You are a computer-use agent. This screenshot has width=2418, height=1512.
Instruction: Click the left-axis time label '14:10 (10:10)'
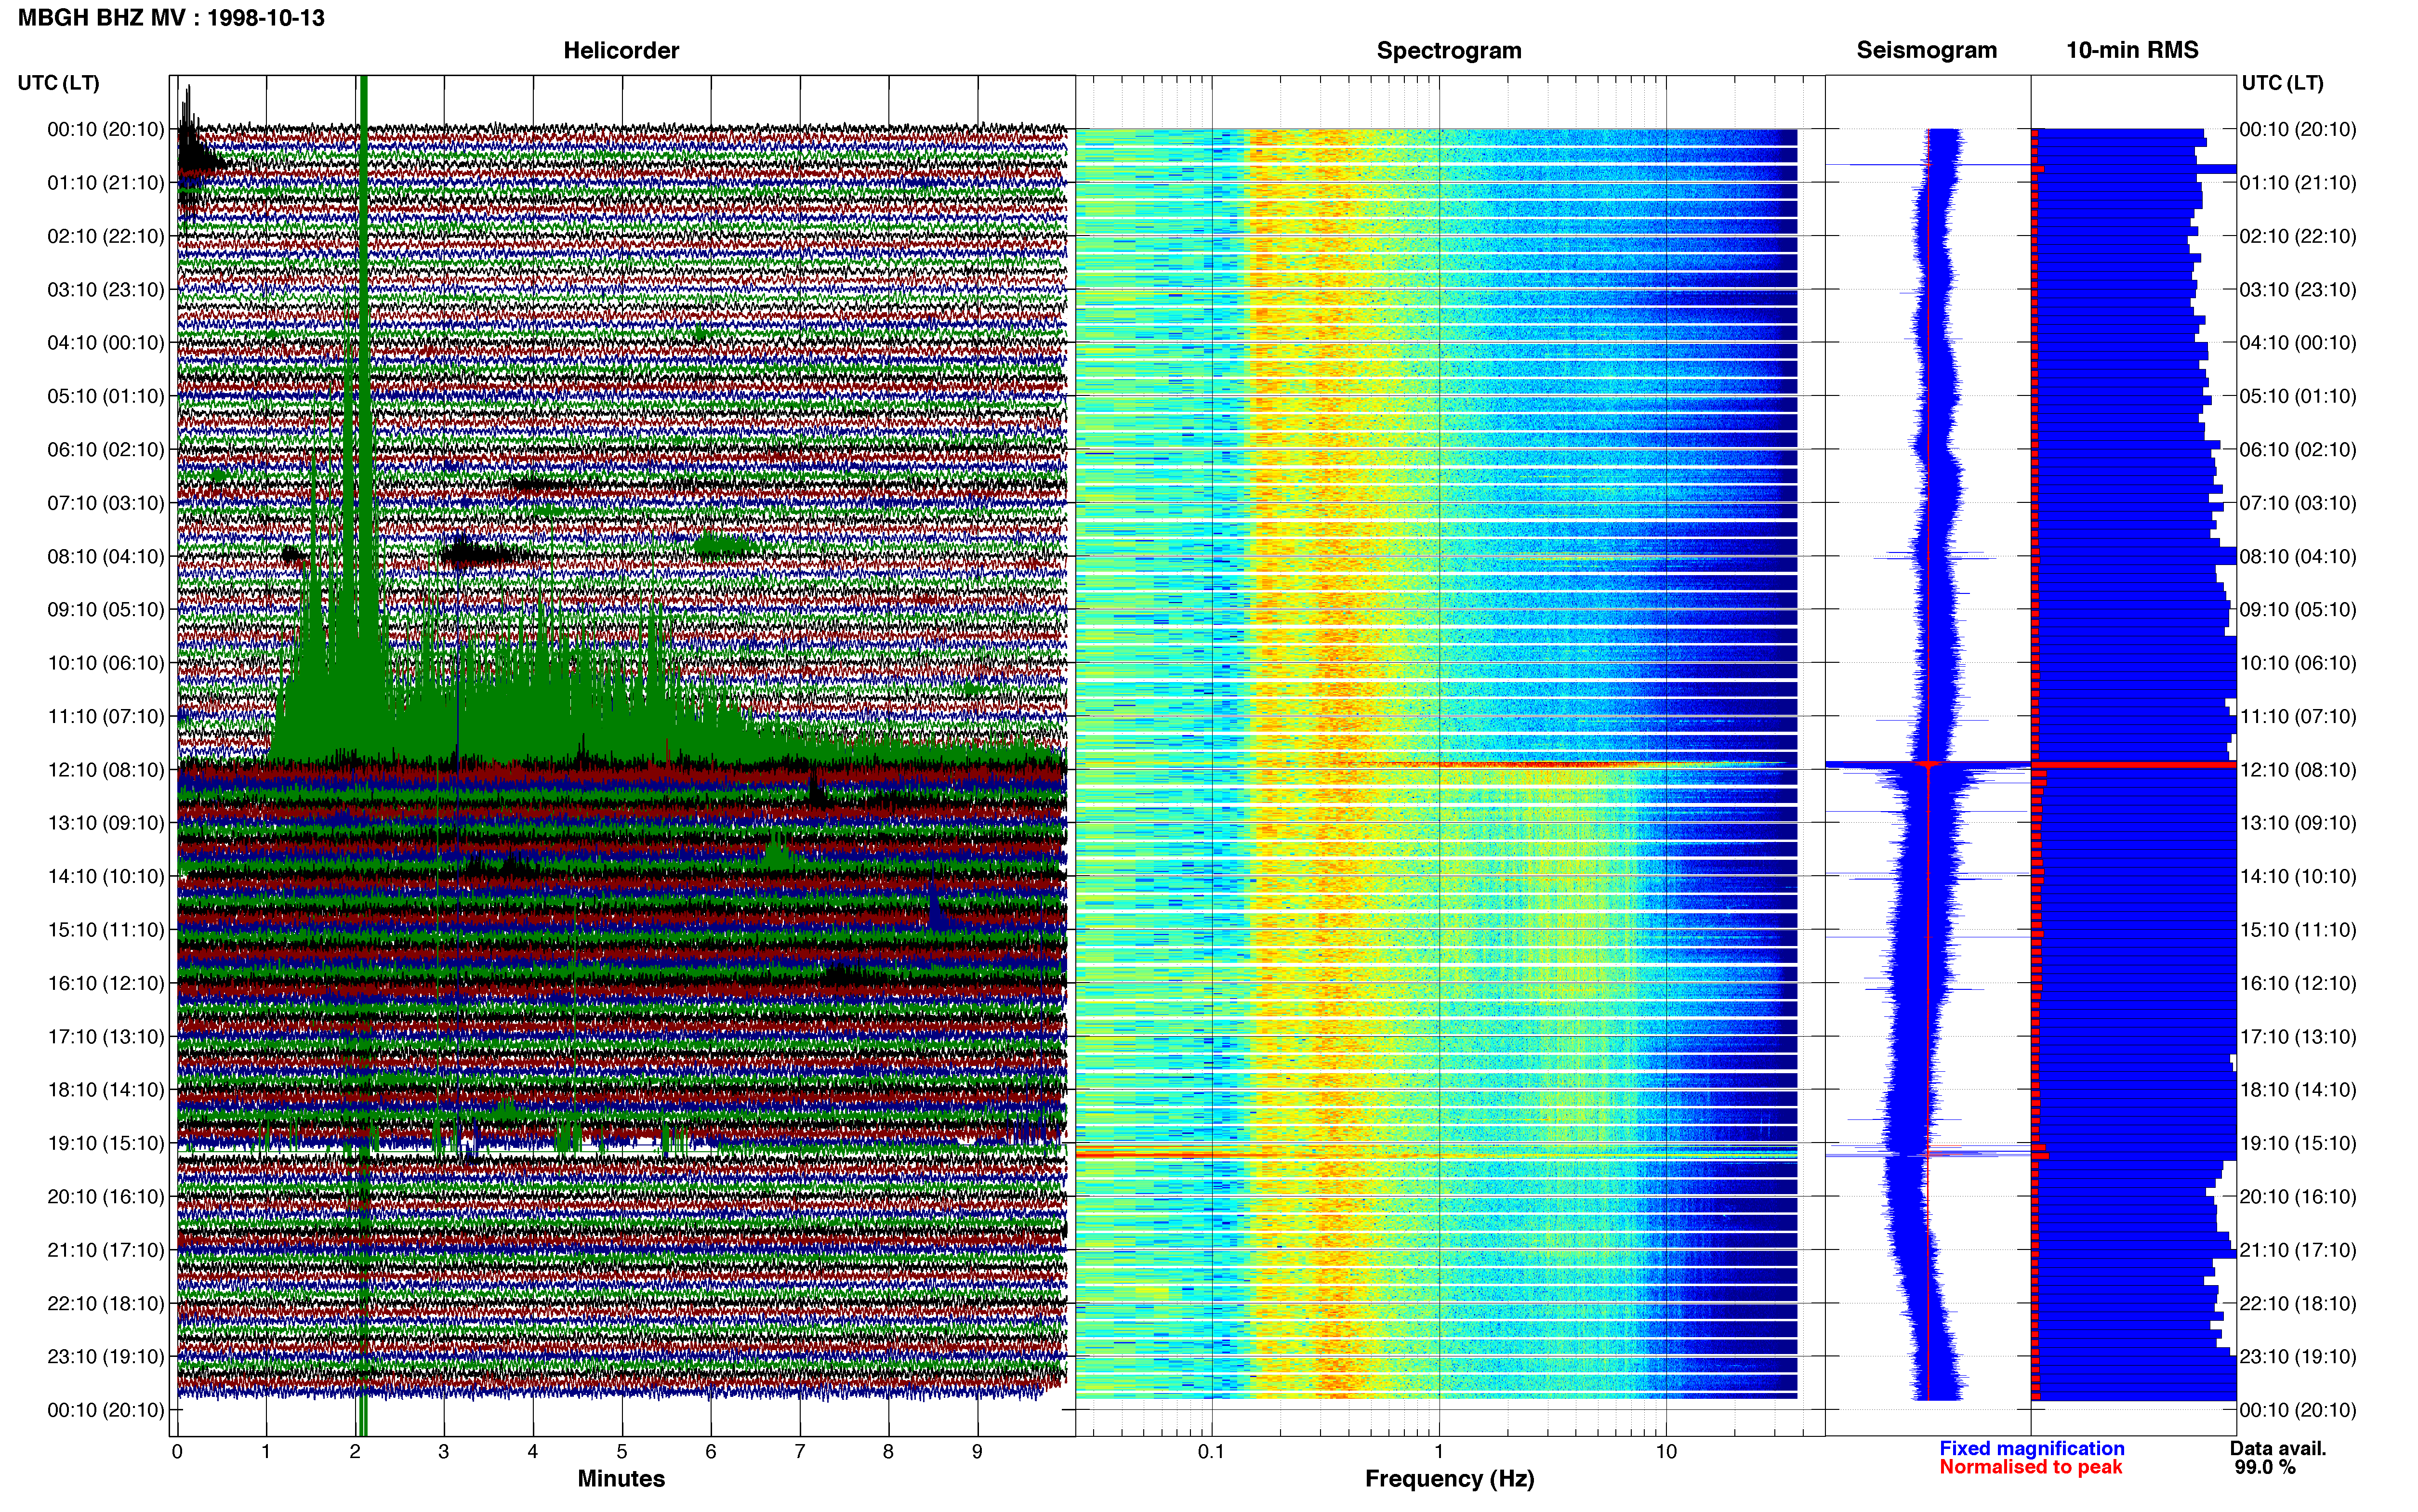pos(106,876)
